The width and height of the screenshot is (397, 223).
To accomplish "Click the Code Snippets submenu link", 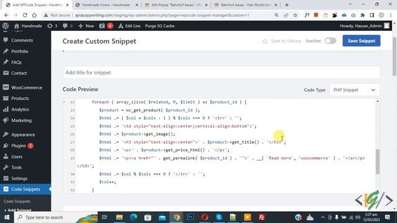I will [x=17, y=201].
